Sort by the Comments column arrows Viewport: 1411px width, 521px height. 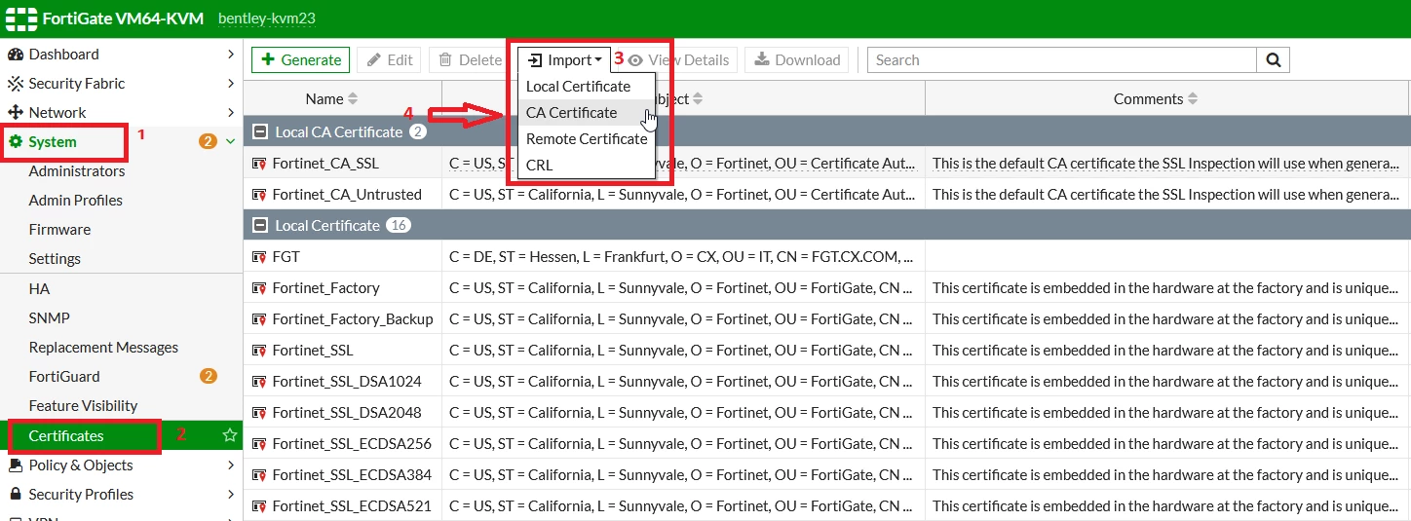click(1193, 99)
